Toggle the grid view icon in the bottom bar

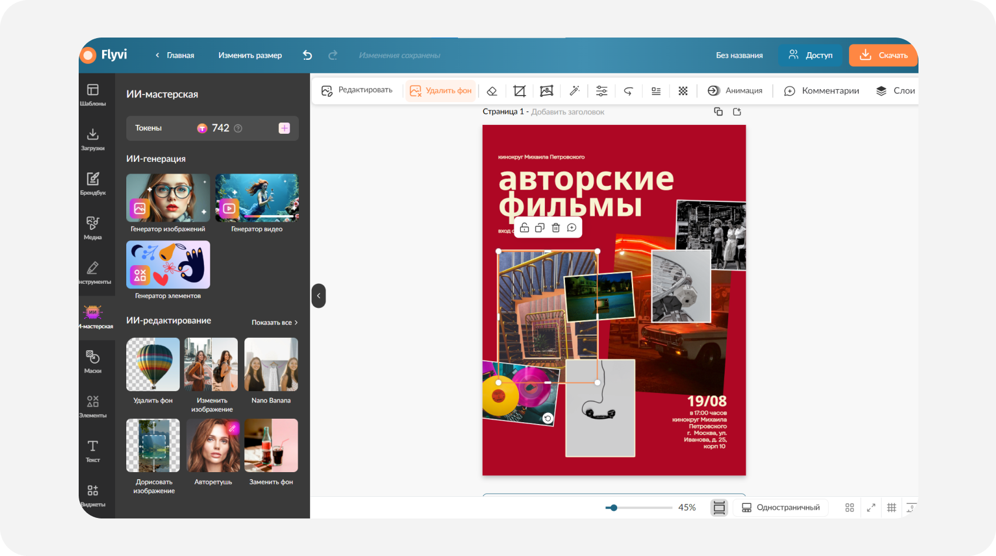point(849,508)
